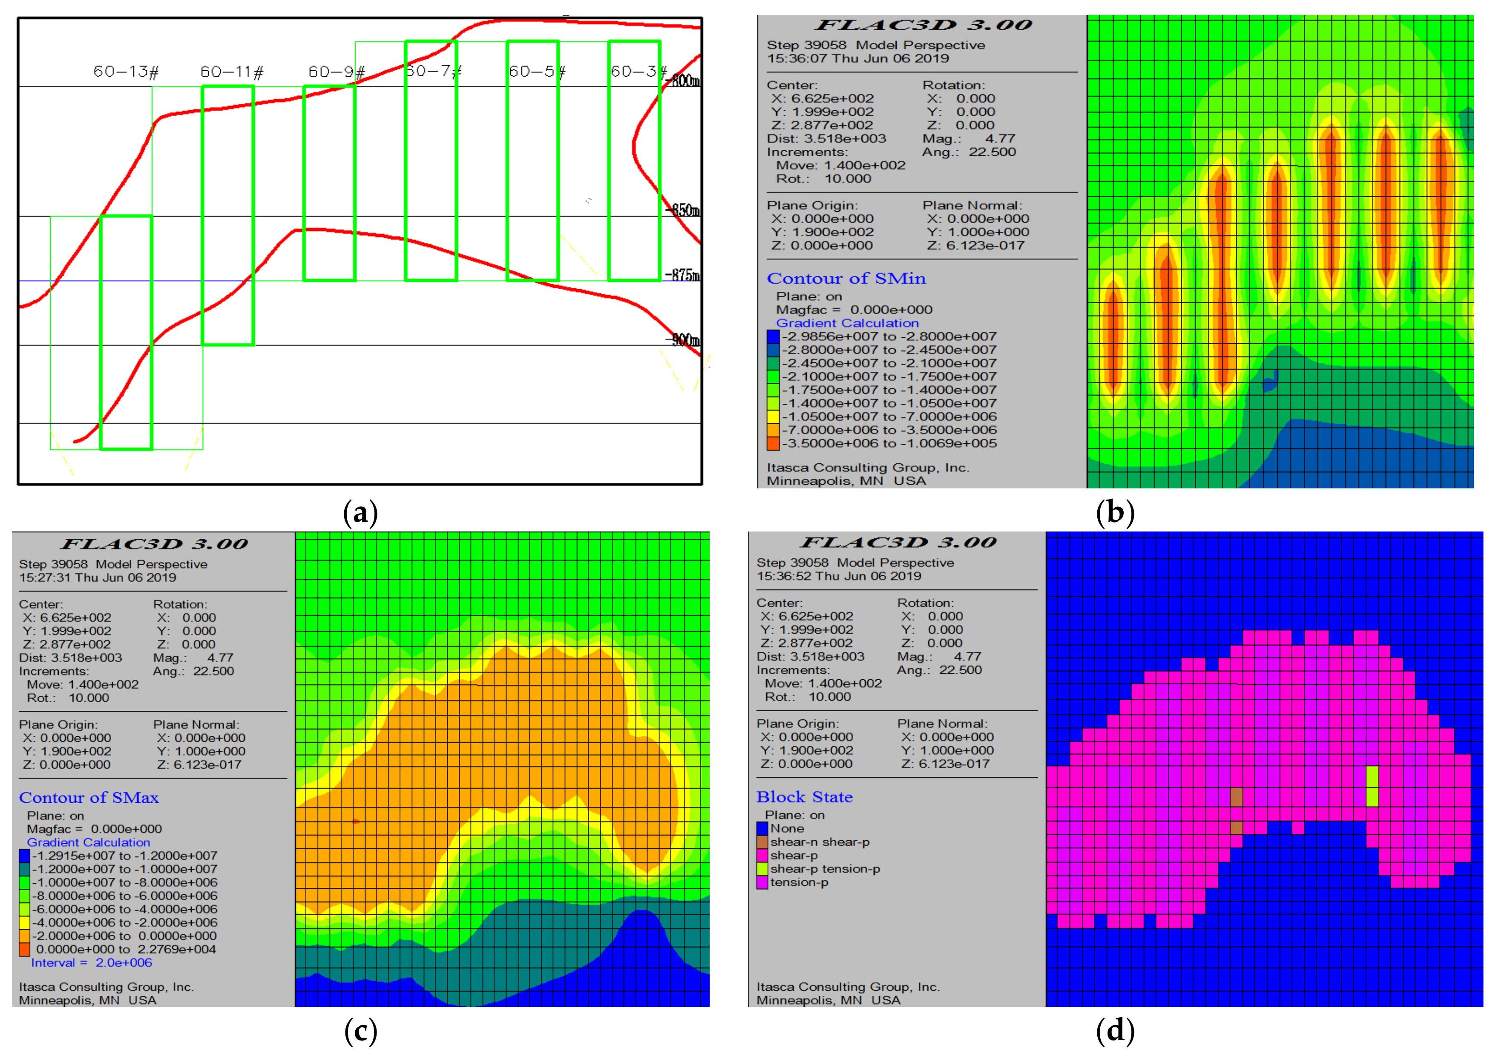Click the yellow-green shear-p tension-p swatch
This screenshot has height=1063, width=1496.
point(762,869)
